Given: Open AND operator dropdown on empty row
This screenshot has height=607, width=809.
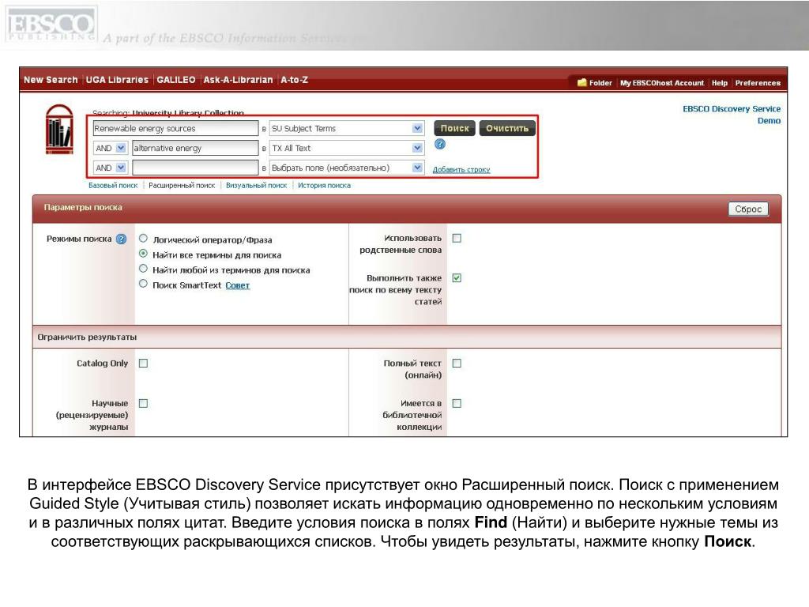Looking at the screenshot, I should 111,168.
